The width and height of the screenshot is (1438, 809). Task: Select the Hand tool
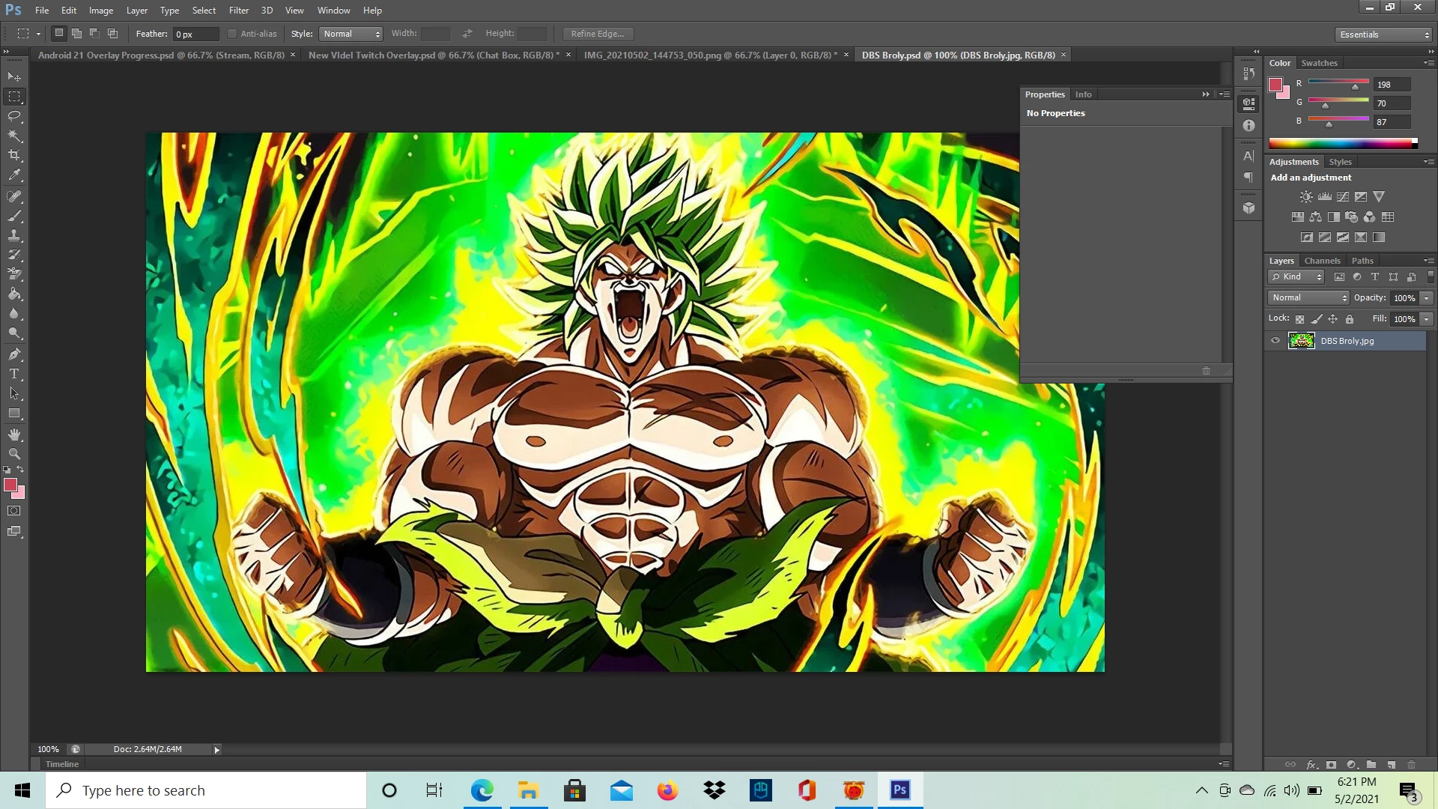(x=14, y=434)
